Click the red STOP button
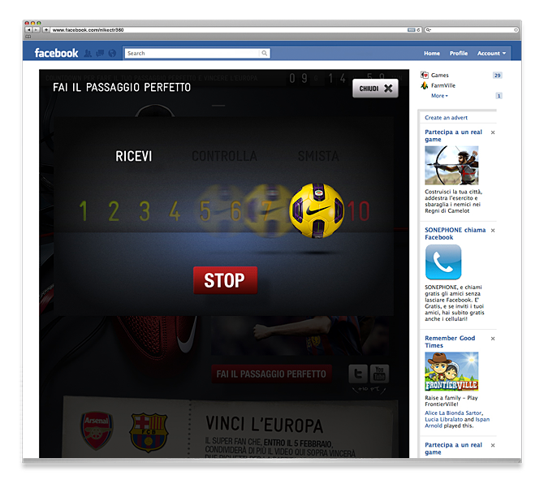Image resolution: width=544 pixels, height=493 pixels. click(225, 280)
